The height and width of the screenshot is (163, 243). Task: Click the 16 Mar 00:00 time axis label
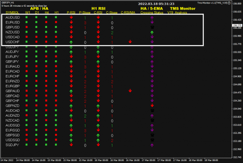101,160
